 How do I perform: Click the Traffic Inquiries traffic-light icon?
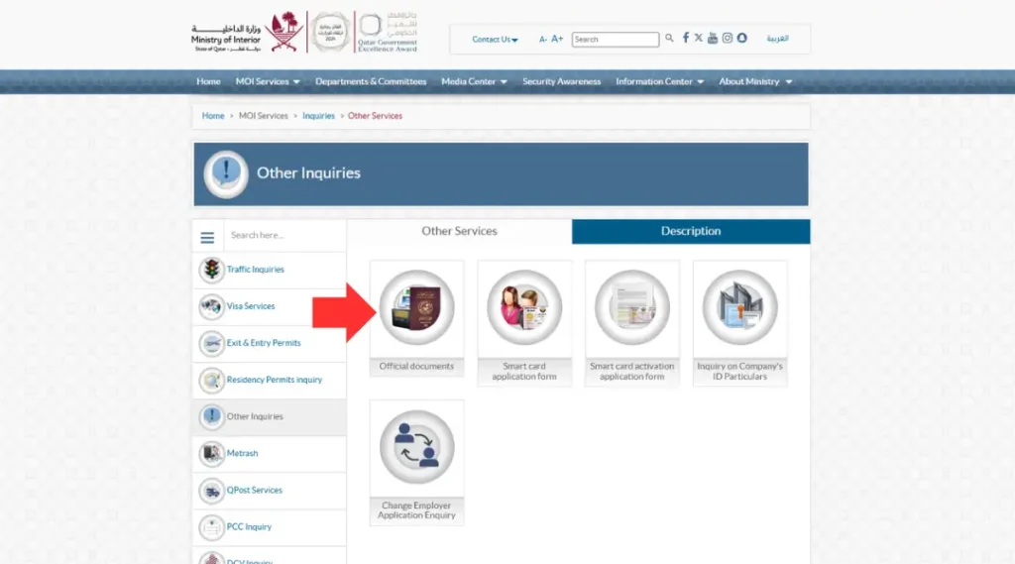[x=211, y=270]
